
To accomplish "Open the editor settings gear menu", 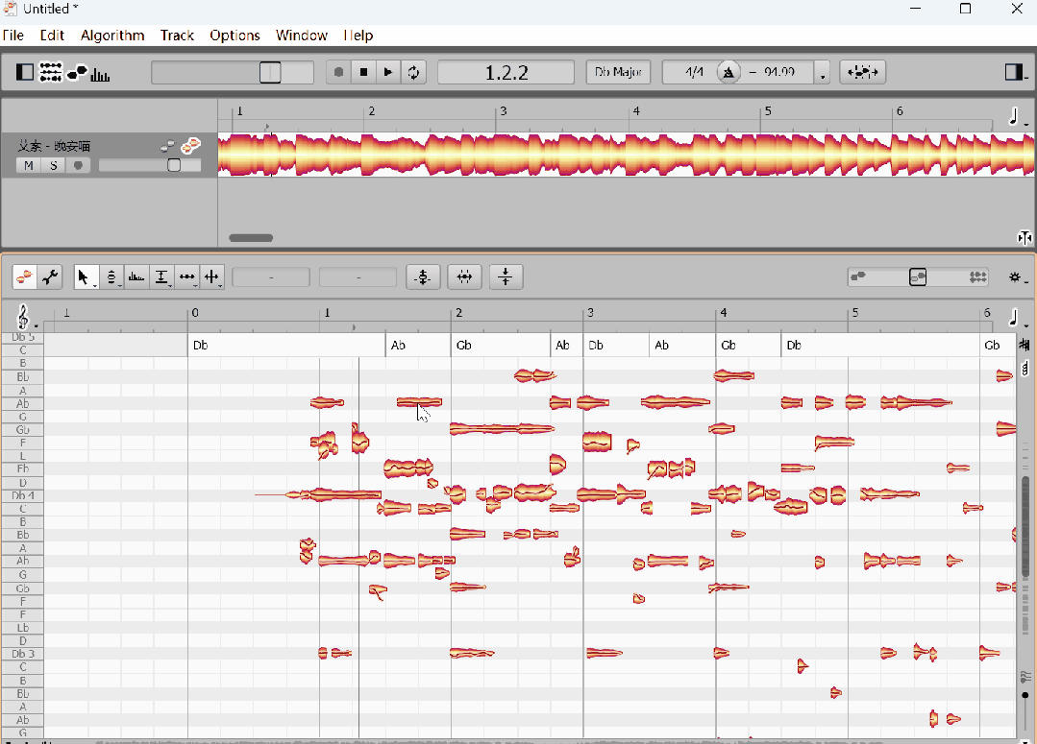I will 1016,277.
